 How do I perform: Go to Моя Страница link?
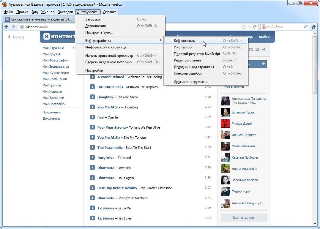[53, 48]
